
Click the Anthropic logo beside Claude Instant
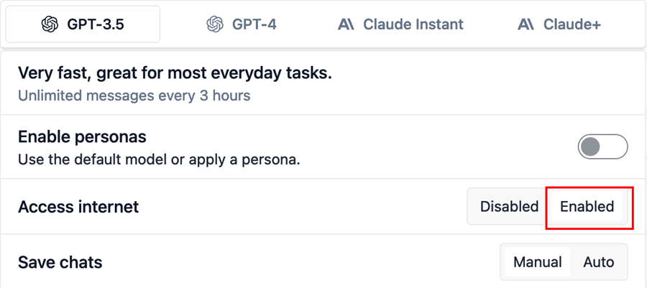346,24
